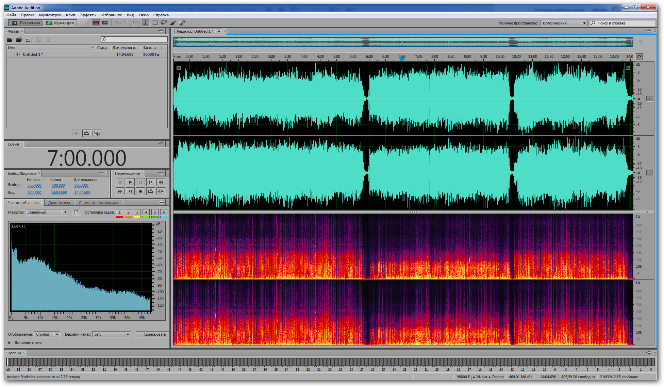The image size is (664, 387).
Task: Pick the Spot Healing Brush tool
Action: tap(182, 23)
